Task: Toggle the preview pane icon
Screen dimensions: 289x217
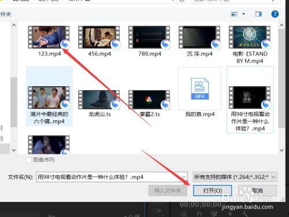Action: pyautogui.click(x=258, y=14)
